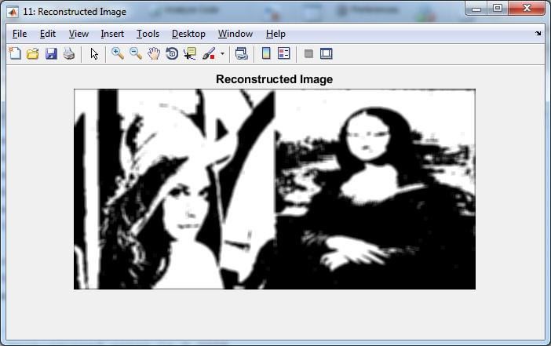The width and height of the screenshot is (551, 346).
Task: Open the Insert menu
Action: click(x=112, y=34)
